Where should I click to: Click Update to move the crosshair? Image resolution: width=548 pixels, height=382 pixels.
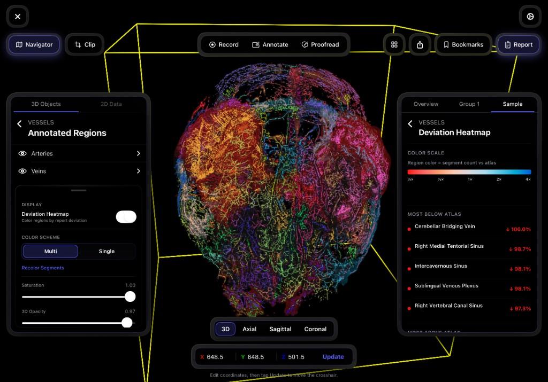333,357
